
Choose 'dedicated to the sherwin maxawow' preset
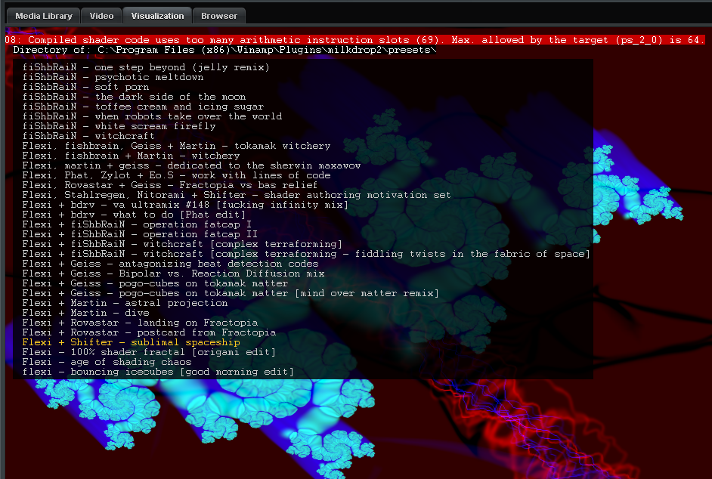pyautogui.click(x=191, y=165)
